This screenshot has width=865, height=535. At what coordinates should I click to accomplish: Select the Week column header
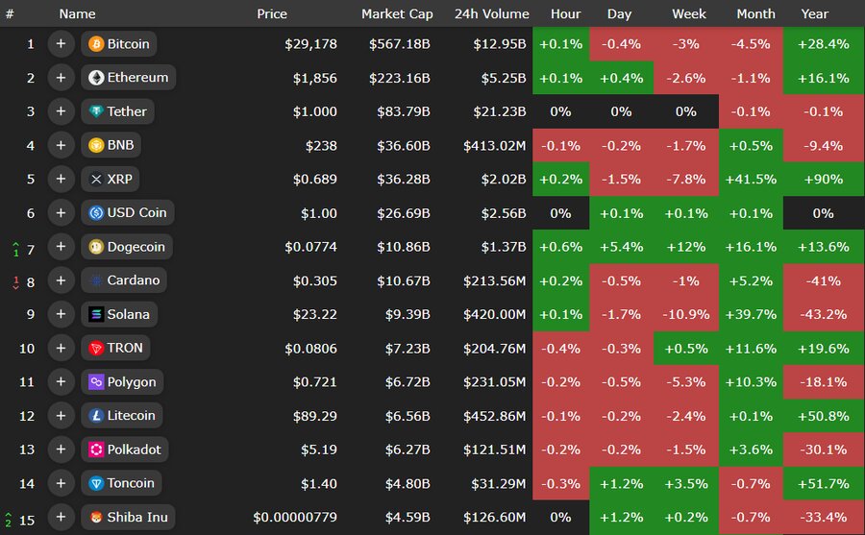(688, 13)
